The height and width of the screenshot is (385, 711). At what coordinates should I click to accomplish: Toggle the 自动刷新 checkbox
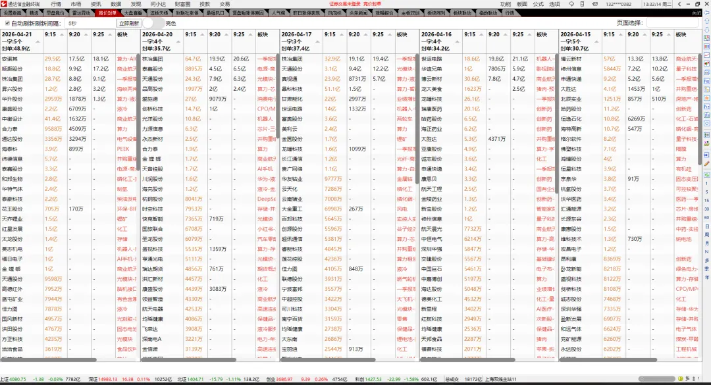(x=7, y=23)
